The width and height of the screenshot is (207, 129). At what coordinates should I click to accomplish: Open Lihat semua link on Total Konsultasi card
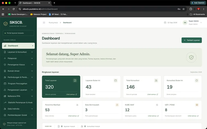tap(153, 94)
